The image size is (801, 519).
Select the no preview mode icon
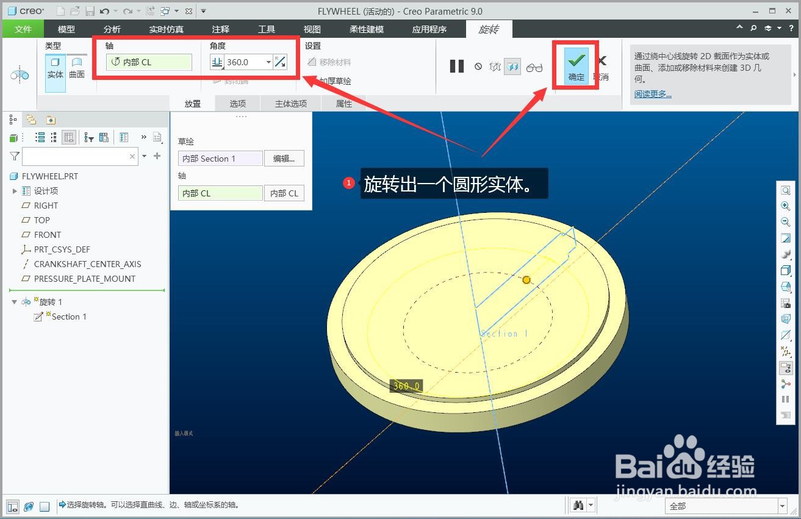click(478, 66)
